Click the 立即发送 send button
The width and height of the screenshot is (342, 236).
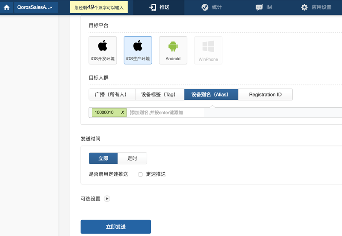pos(115,227)
